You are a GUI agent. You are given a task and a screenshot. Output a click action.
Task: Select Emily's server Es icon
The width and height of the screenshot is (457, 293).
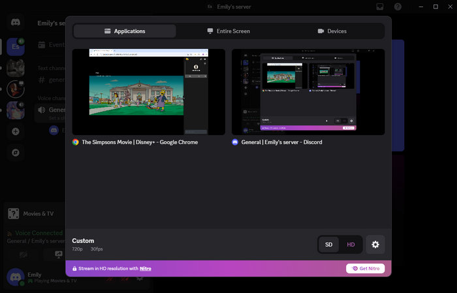16,46
